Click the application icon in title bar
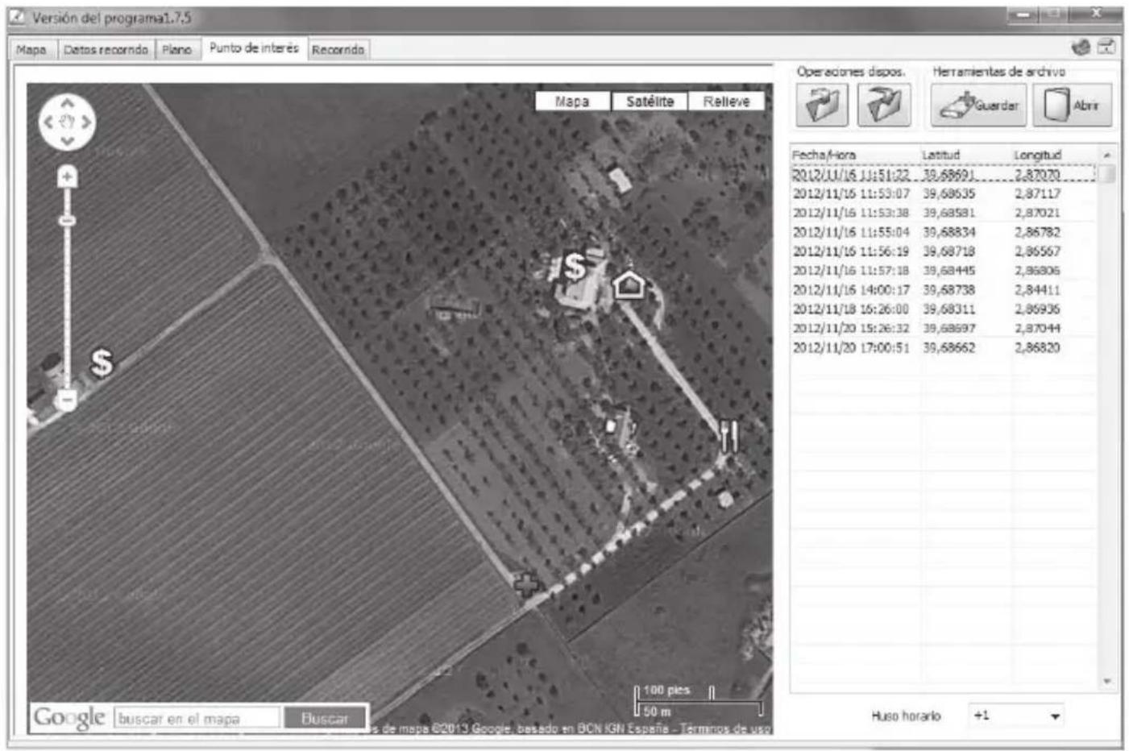The image size is (1129, 751). tap(19, 17)
